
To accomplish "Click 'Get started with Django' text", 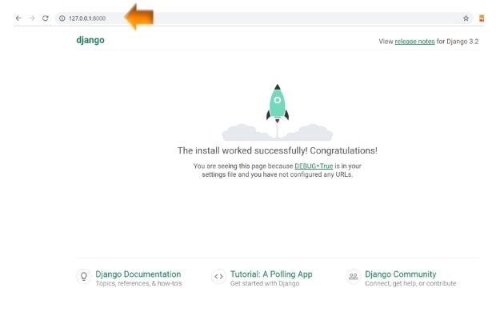I will pyautogui.click(x=265, y=284).
